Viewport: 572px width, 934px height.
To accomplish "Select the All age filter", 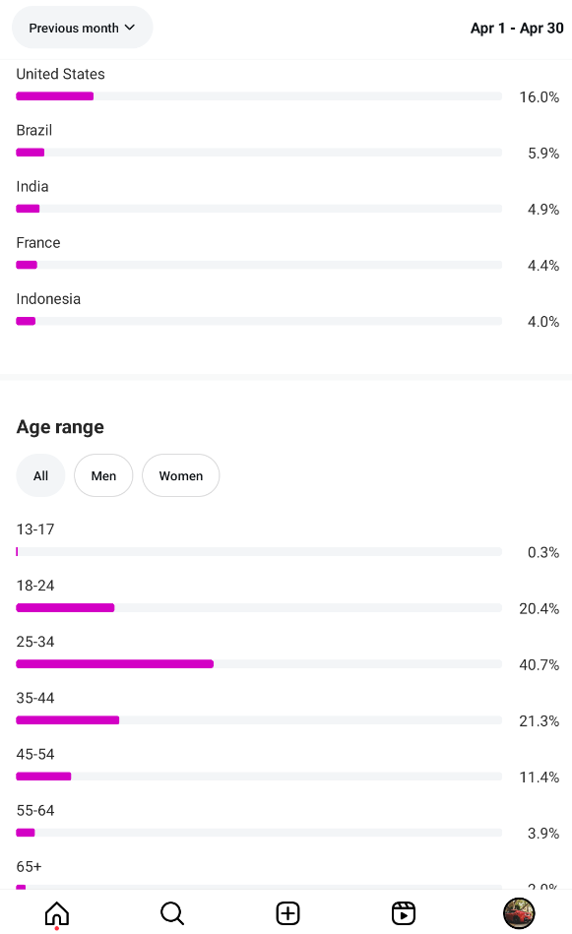I will pyautogui.click(x=40, y=475).
